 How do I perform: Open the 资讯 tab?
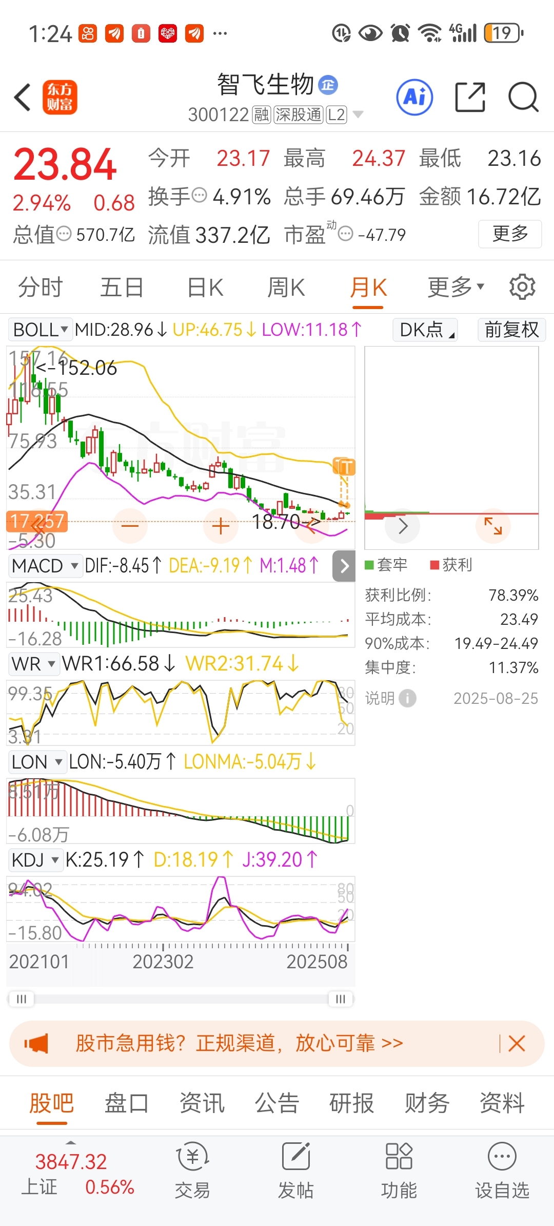(x=202, y=1103)
